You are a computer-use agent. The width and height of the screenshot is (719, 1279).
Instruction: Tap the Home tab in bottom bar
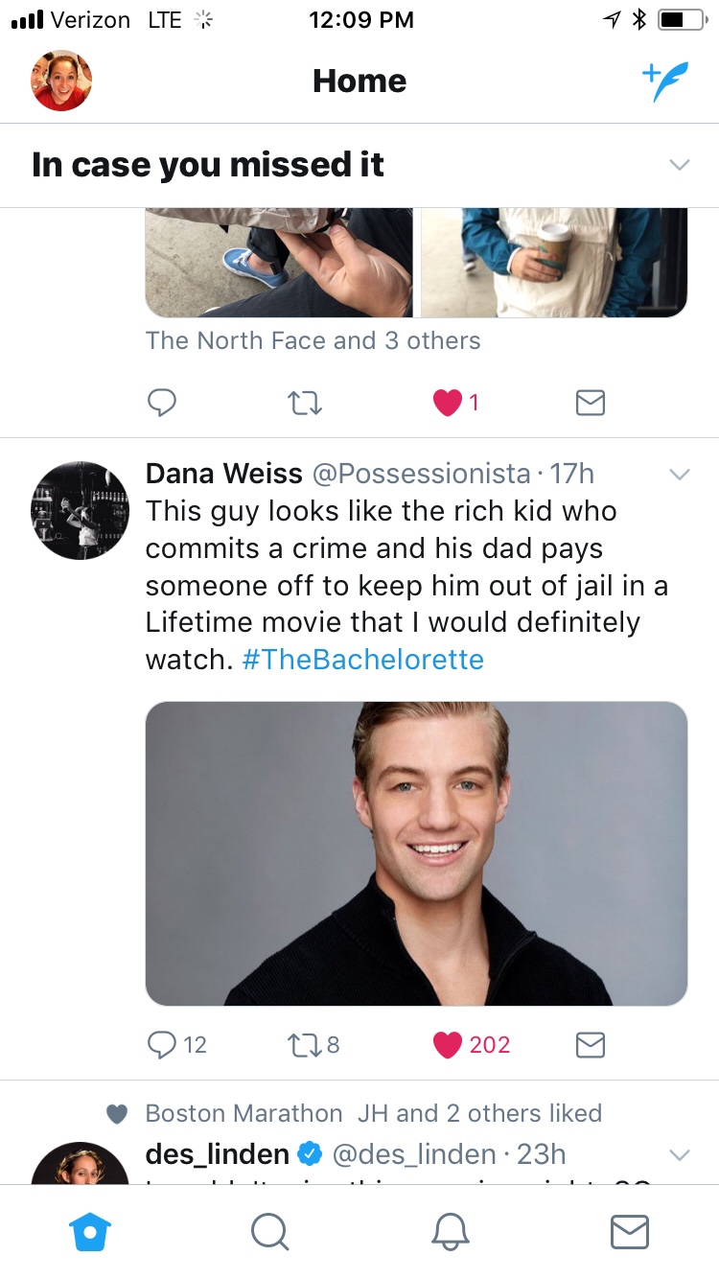point(91,1232)
